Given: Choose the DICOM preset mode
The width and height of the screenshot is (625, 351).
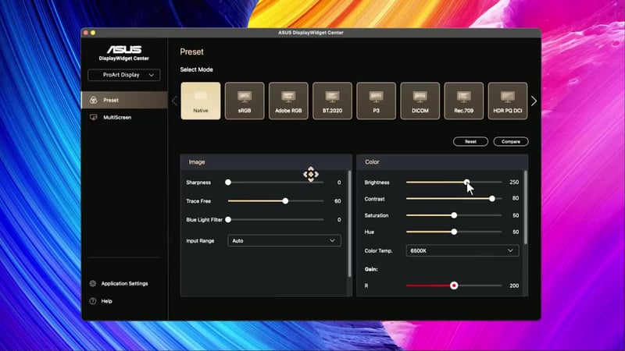Looking at the screenshot, I should pyautogui.click(x=420, y=101).
